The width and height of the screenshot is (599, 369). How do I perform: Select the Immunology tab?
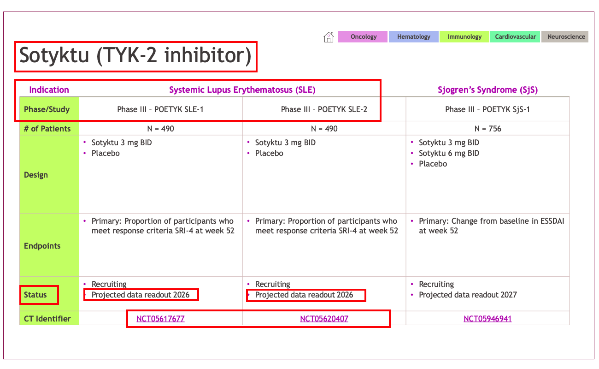coord(464,37)
